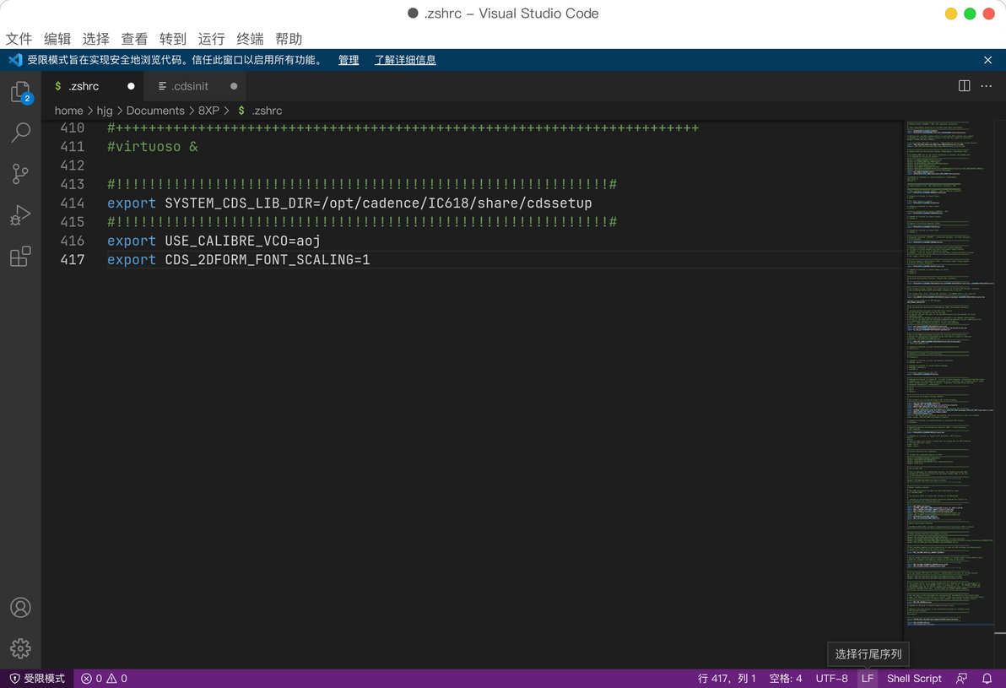The width and height of the screenshot is (1006, 688).
Task: Open the Source Control view icon
Action: (x=20, y=174)
